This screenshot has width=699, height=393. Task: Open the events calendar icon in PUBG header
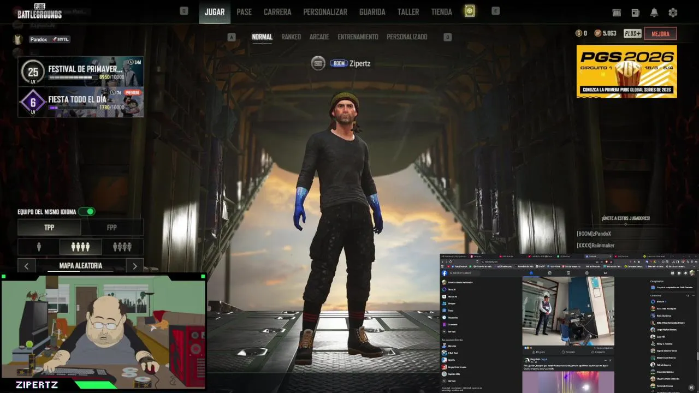(617, 13)
